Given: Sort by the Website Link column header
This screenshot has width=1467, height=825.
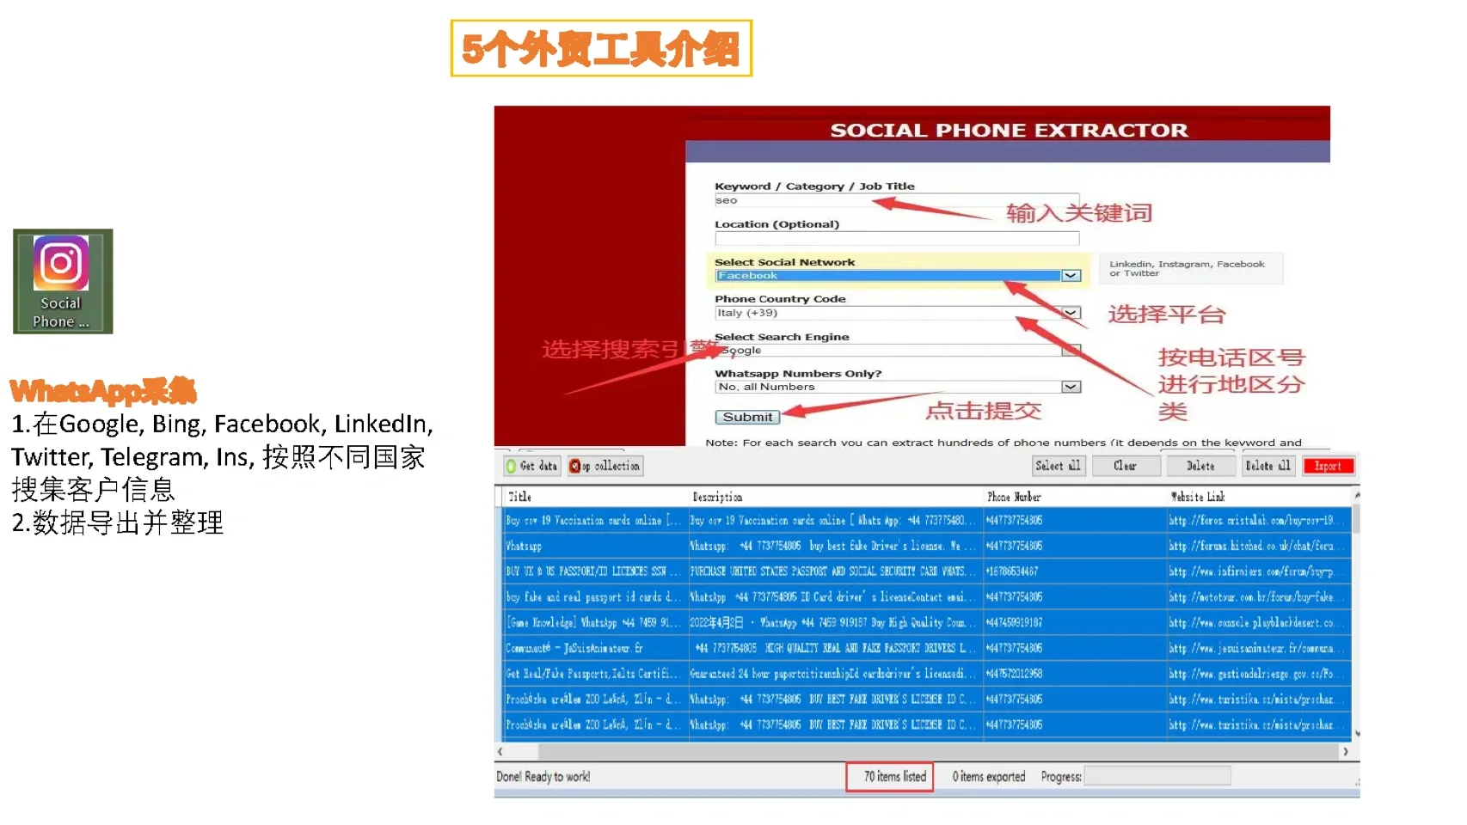Looking at the screenshot, I should coord(1259,497).
